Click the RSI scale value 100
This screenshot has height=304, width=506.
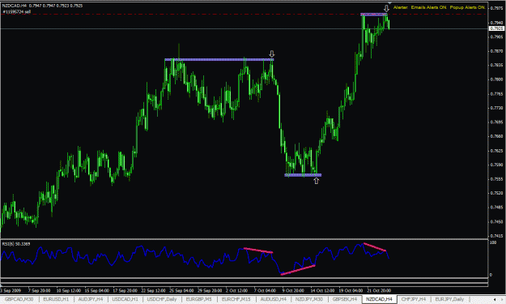pyautogui.click(x=493, y=242)
